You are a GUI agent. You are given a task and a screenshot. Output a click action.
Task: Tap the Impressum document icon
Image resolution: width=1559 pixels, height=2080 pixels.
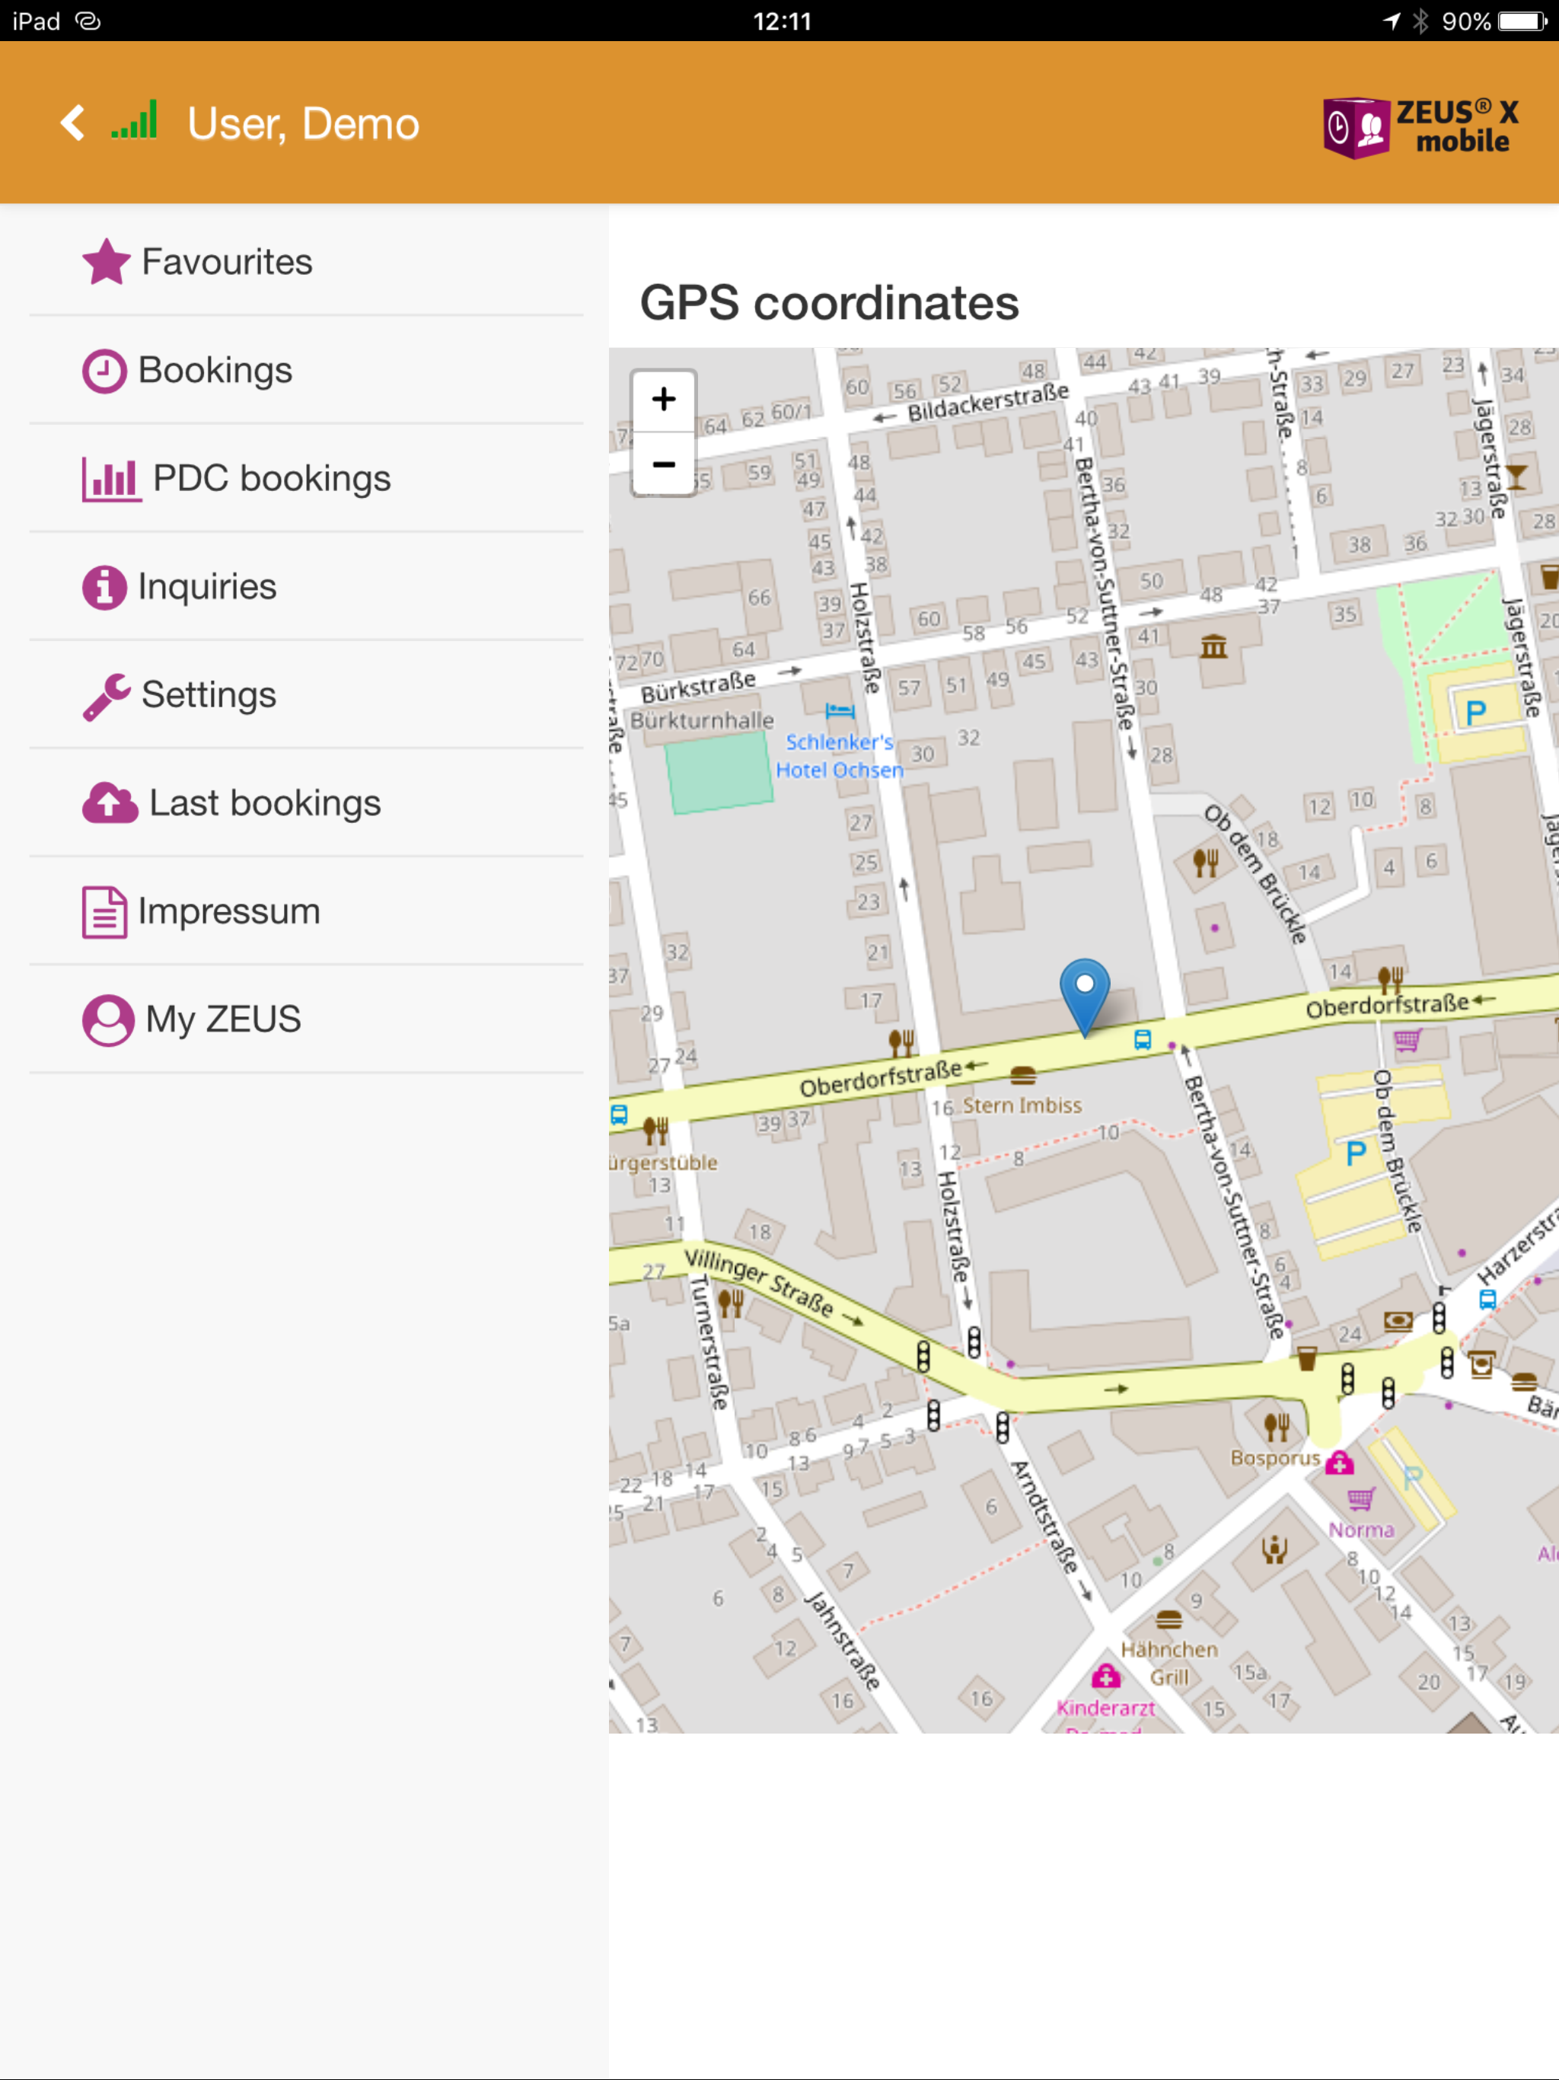click(x=104, y=912)
